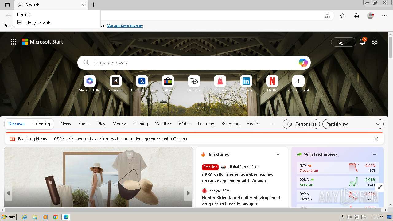Image resolution: width=393 pixels, height=221 pixels.
Task: Click the Sign in button
Action: pos(344,42)
